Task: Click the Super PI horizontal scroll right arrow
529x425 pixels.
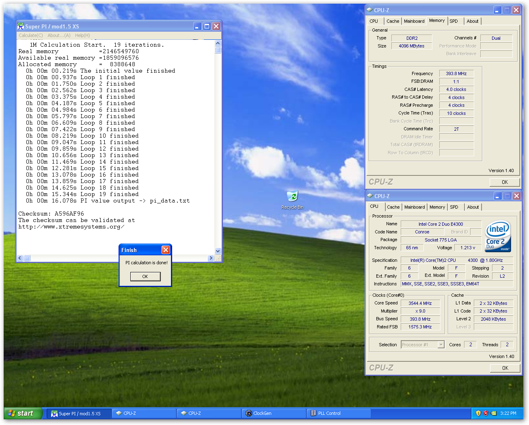Action: (x=211, y=258)
